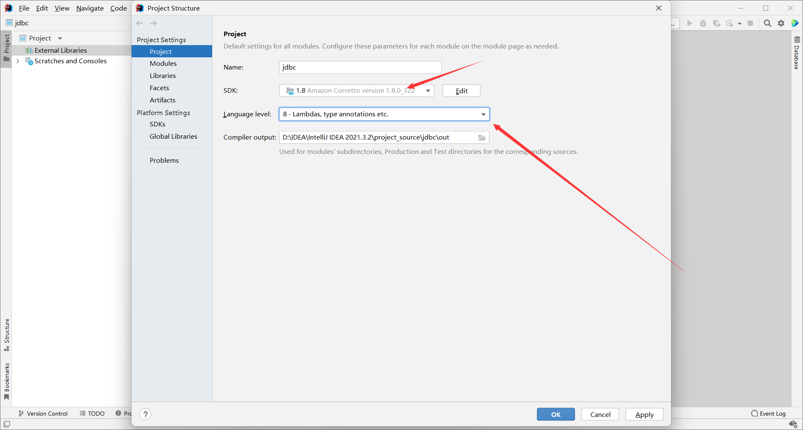Click the Edit button beside SDK
The image size is (803, 430).
click(461, 91)
